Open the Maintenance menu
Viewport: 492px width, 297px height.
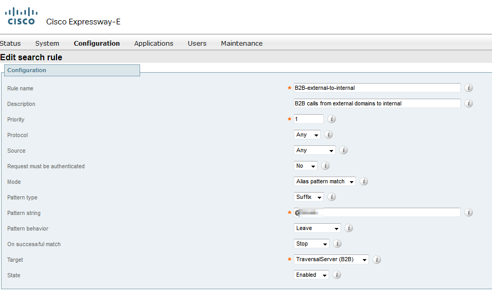(x=242, y=43)
